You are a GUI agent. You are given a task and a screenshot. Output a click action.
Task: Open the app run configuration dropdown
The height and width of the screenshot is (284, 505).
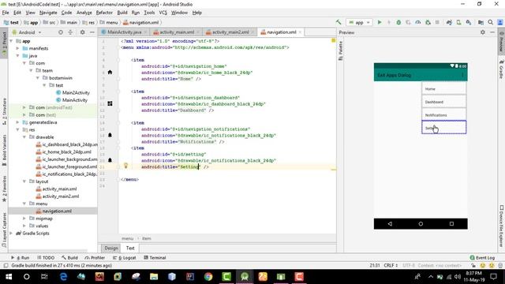click(359, 22)
